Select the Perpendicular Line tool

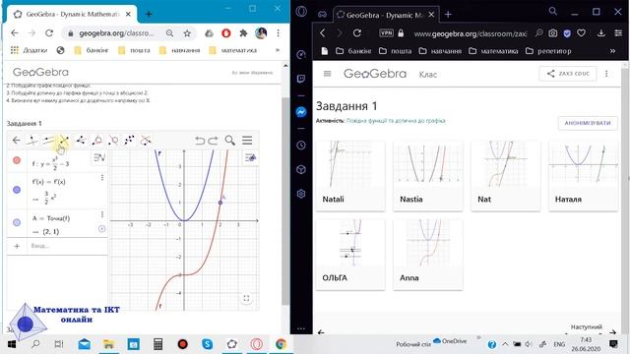coord(31,140)
